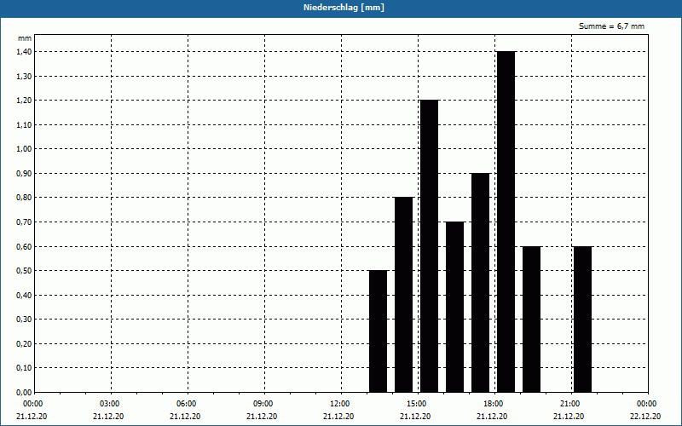682x426 pixels.
Task: Select the "Summe = 6,7 mm" total label
Action: [x=611, y=26]
